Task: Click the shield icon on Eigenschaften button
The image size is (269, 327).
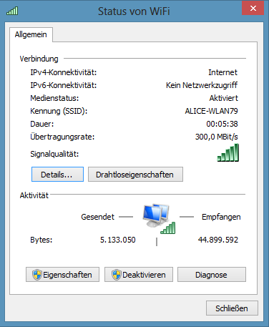Action: tap(37, 275)
